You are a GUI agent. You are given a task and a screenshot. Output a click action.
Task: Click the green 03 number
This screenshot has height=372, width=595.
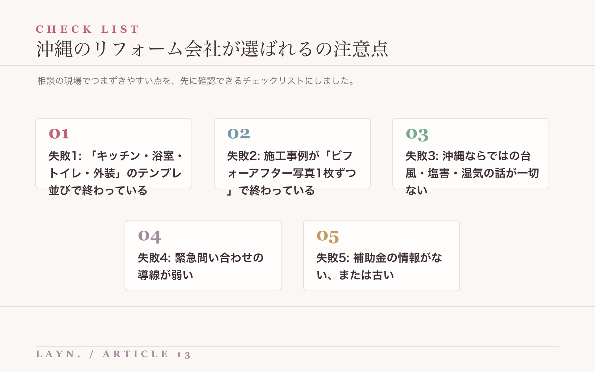coord(417,134)
